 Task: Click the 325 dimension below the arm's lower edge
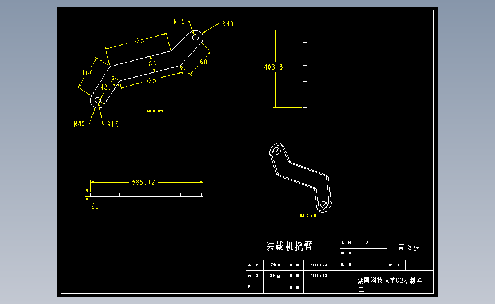coord(151,81)
